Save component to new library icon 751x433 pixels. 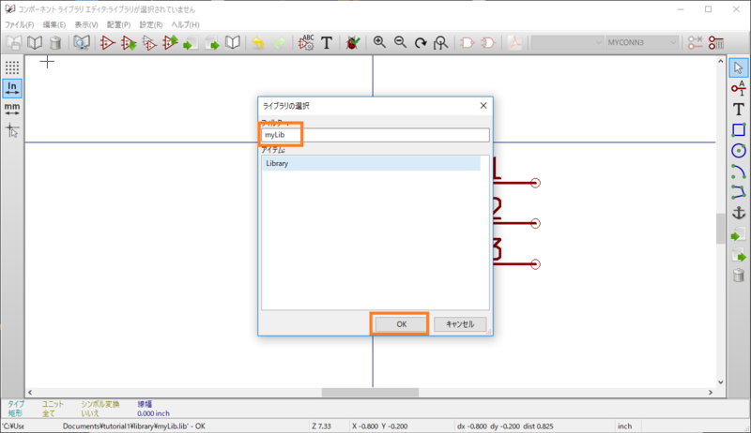[212, 43]
